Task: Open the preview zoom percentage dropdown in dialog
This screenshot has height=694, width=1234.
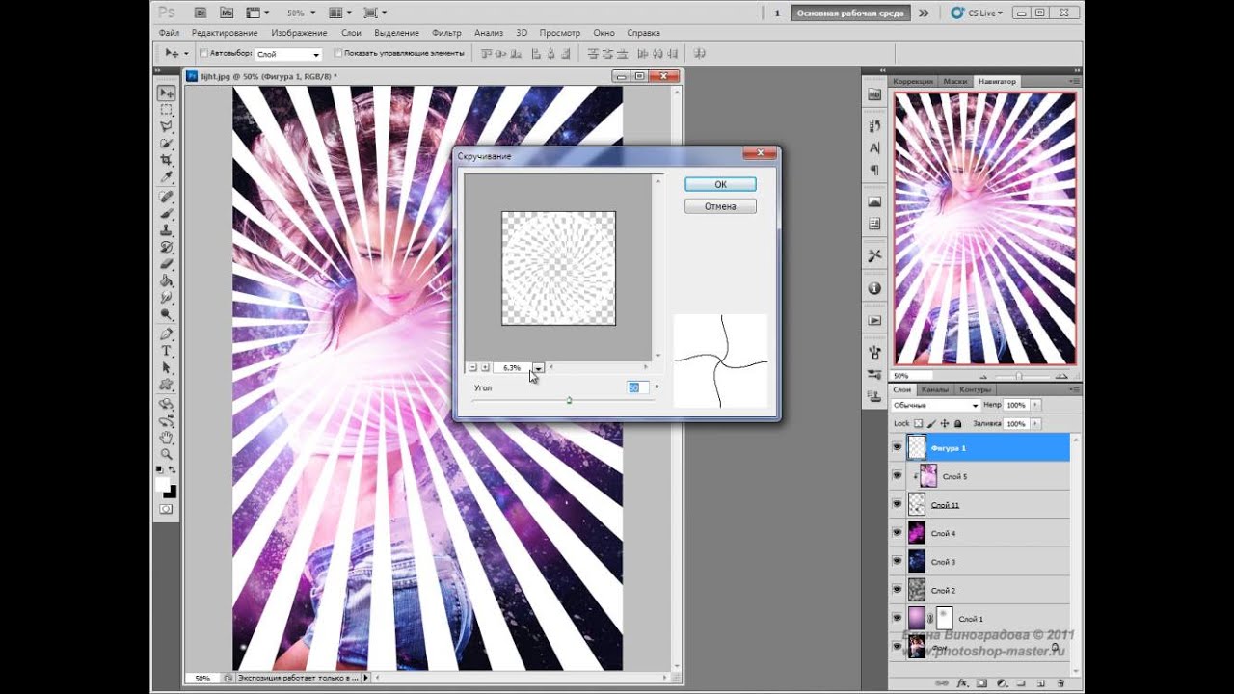Action: click(x=538, y=367)
